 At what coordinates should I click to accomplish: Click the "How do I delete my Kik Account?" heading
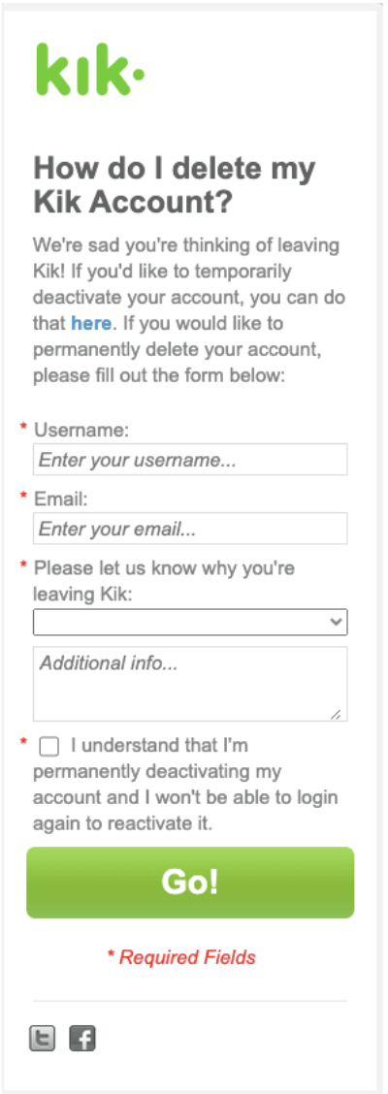(x=175, y=185)
